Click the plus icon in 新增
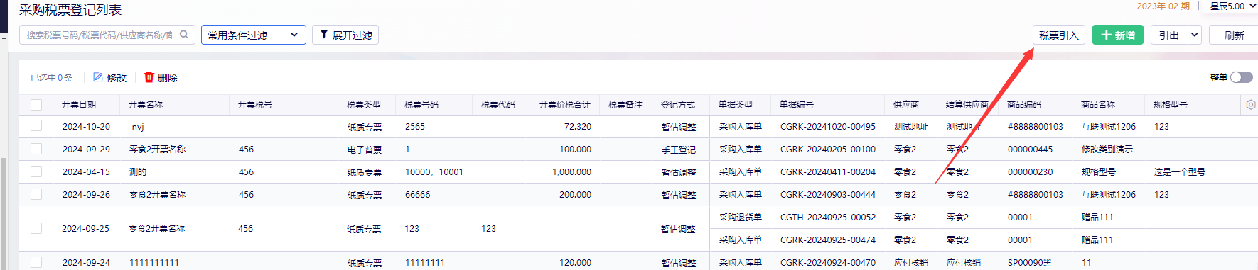Image resolution: width=1258 pixels, height=270 pixels. tap(1106, 35)
